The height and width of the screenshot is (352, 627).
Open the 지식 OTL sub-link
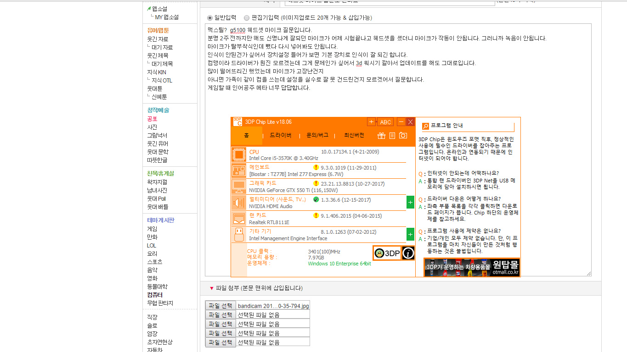point(162,81)
